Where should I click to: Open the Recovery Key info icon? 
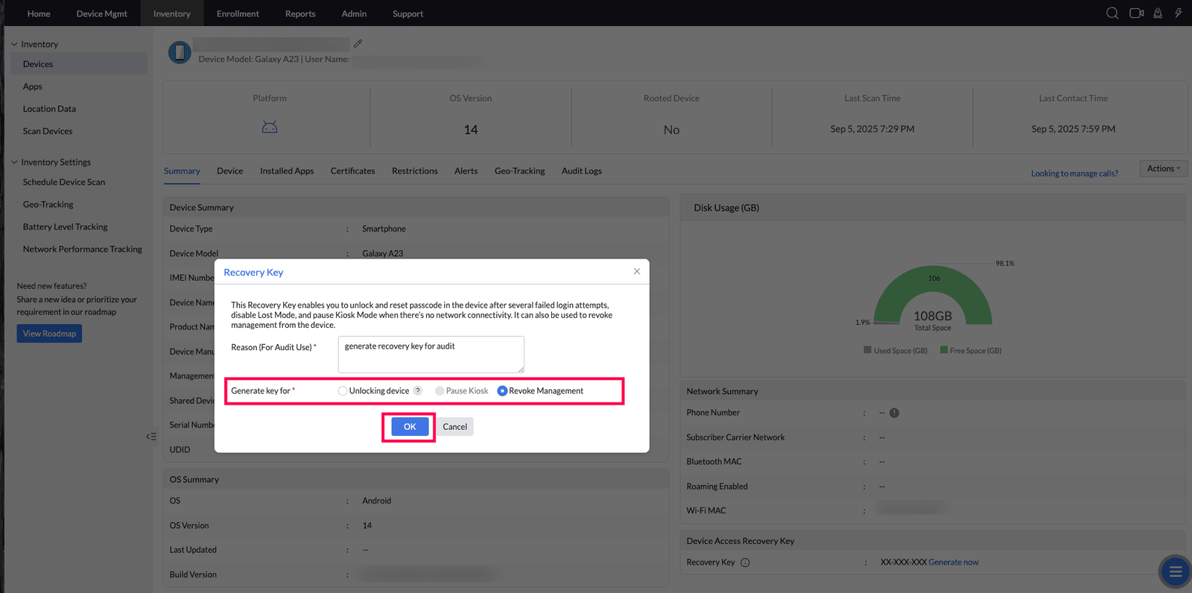(x=745, y=562)
